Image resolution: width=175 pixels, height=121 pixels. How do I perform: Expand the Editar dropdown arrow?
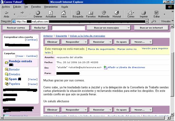click(x=164, y=14)
